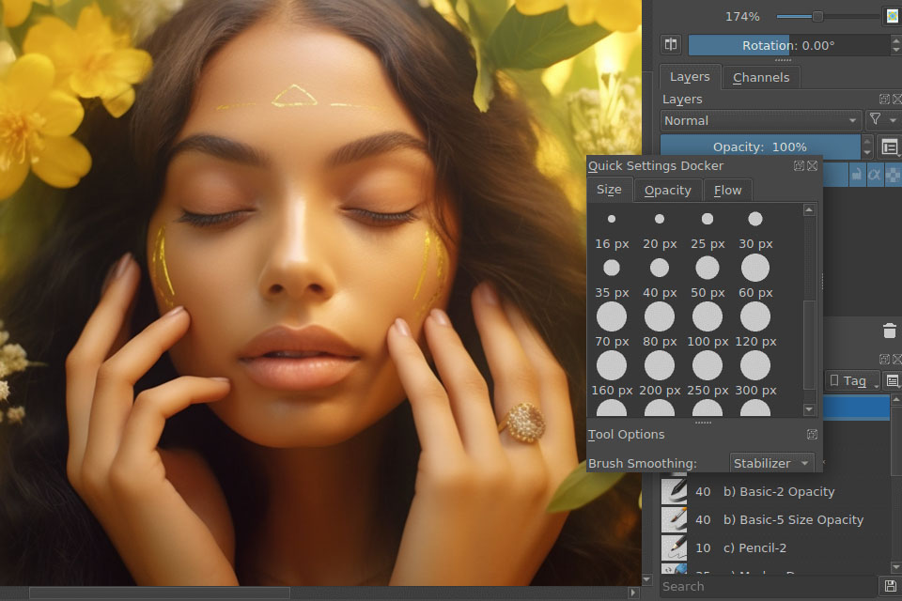902x601 pixels.
Task: Select the b) Basic-2 Opacity brush preset
Action: (x=775, y=492)
